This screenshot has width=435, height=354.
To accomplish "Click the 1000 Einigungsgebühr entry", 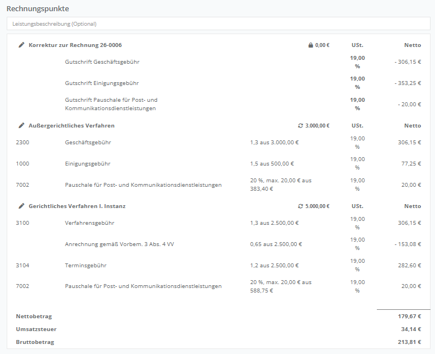I will click(87, 164).
